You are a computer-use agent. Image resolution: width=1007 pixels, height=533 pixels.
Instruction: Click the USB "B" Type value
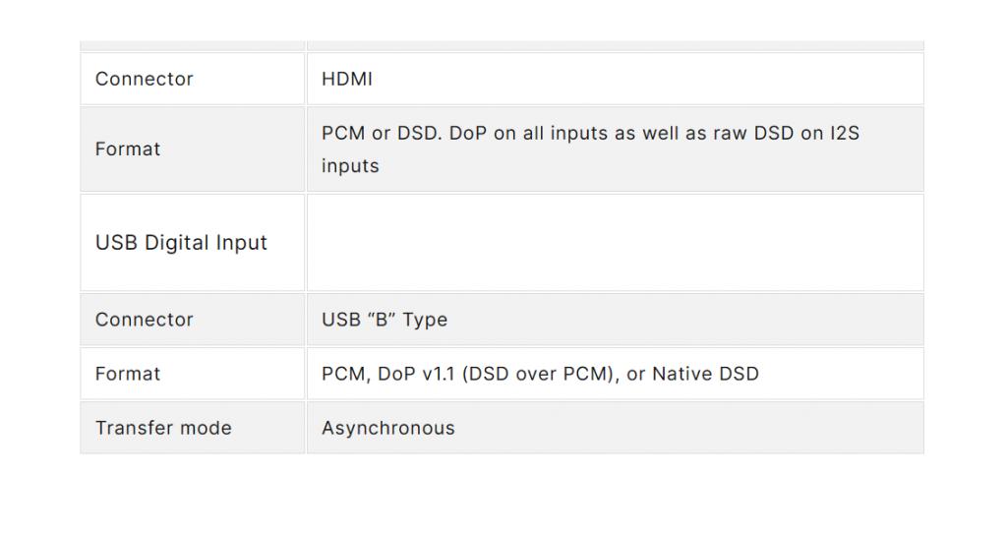pyautogui.click(x=385, y=320)
